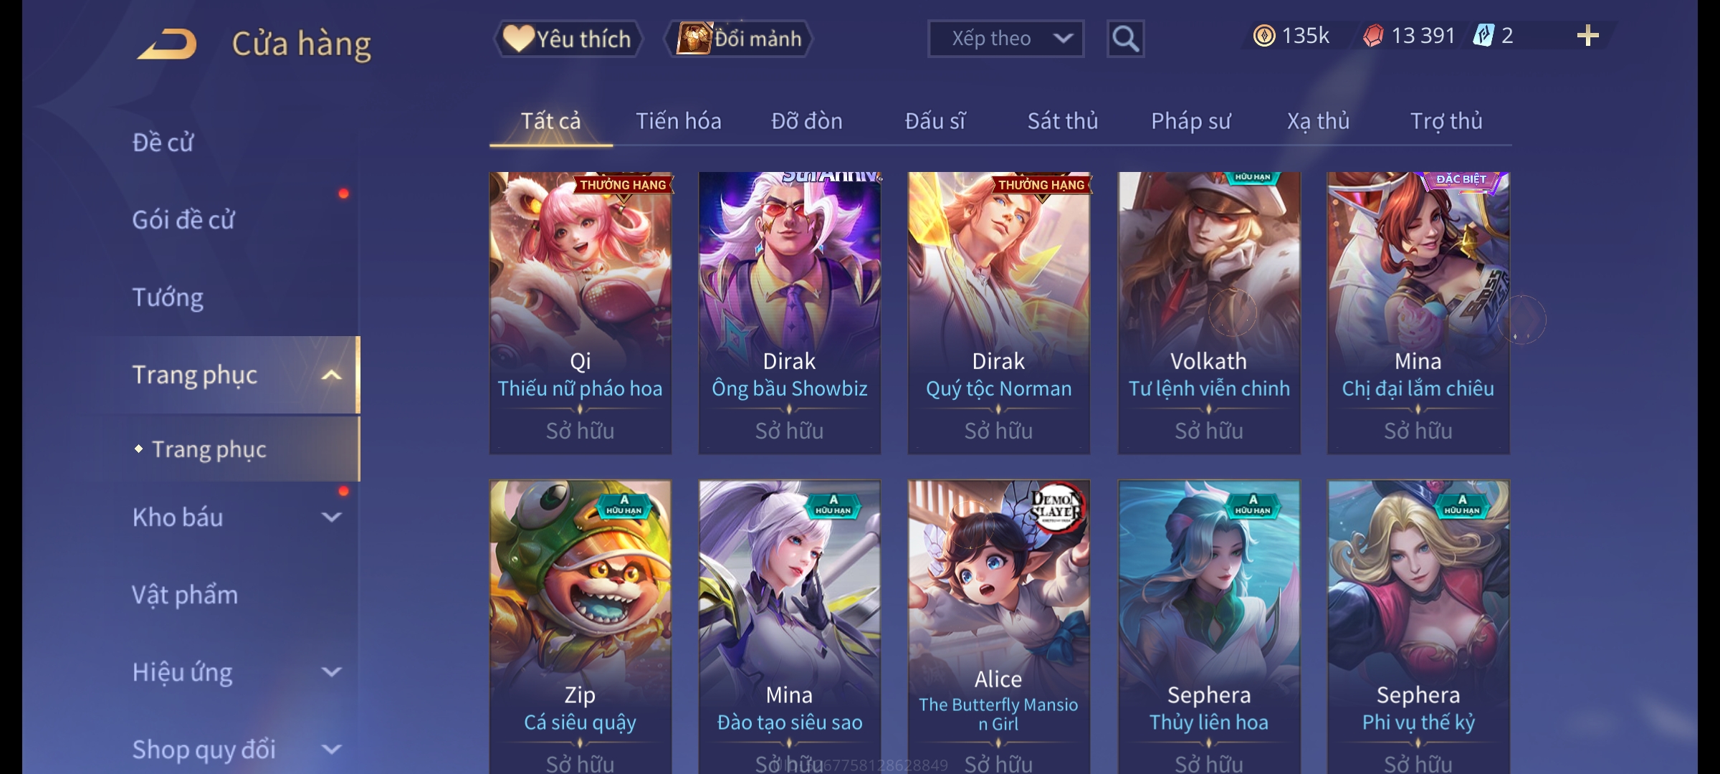Switch to the Sát thủ tab
Screen dimensions: 1720x774
(x=1063, y=121)
